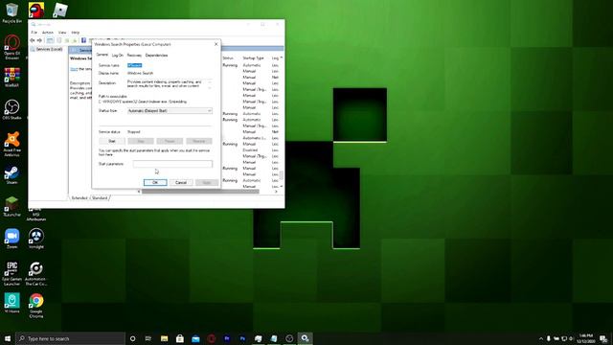Click the taskbar clock and date

(x=585, y=338)
